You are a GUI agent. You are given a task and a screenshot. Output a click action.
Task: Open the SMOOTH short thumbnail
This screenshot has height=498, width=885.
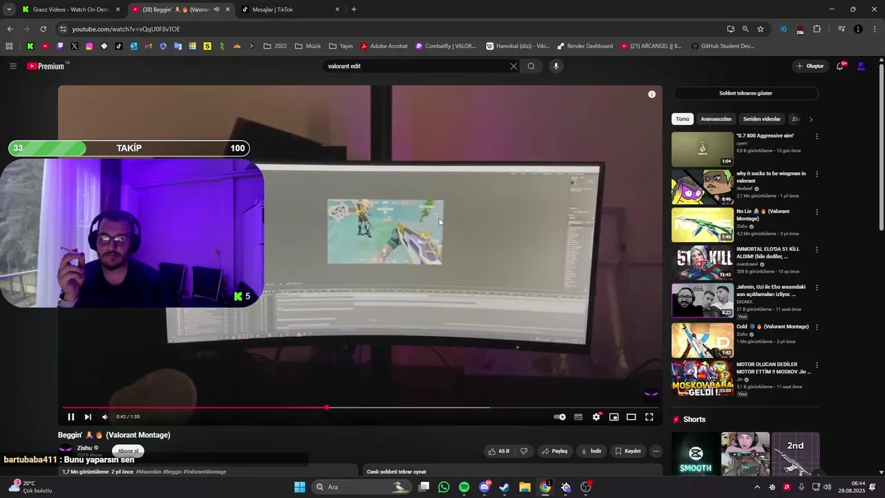coord(696,455)
